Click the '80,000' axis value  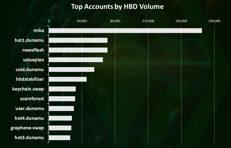[115, 21]
